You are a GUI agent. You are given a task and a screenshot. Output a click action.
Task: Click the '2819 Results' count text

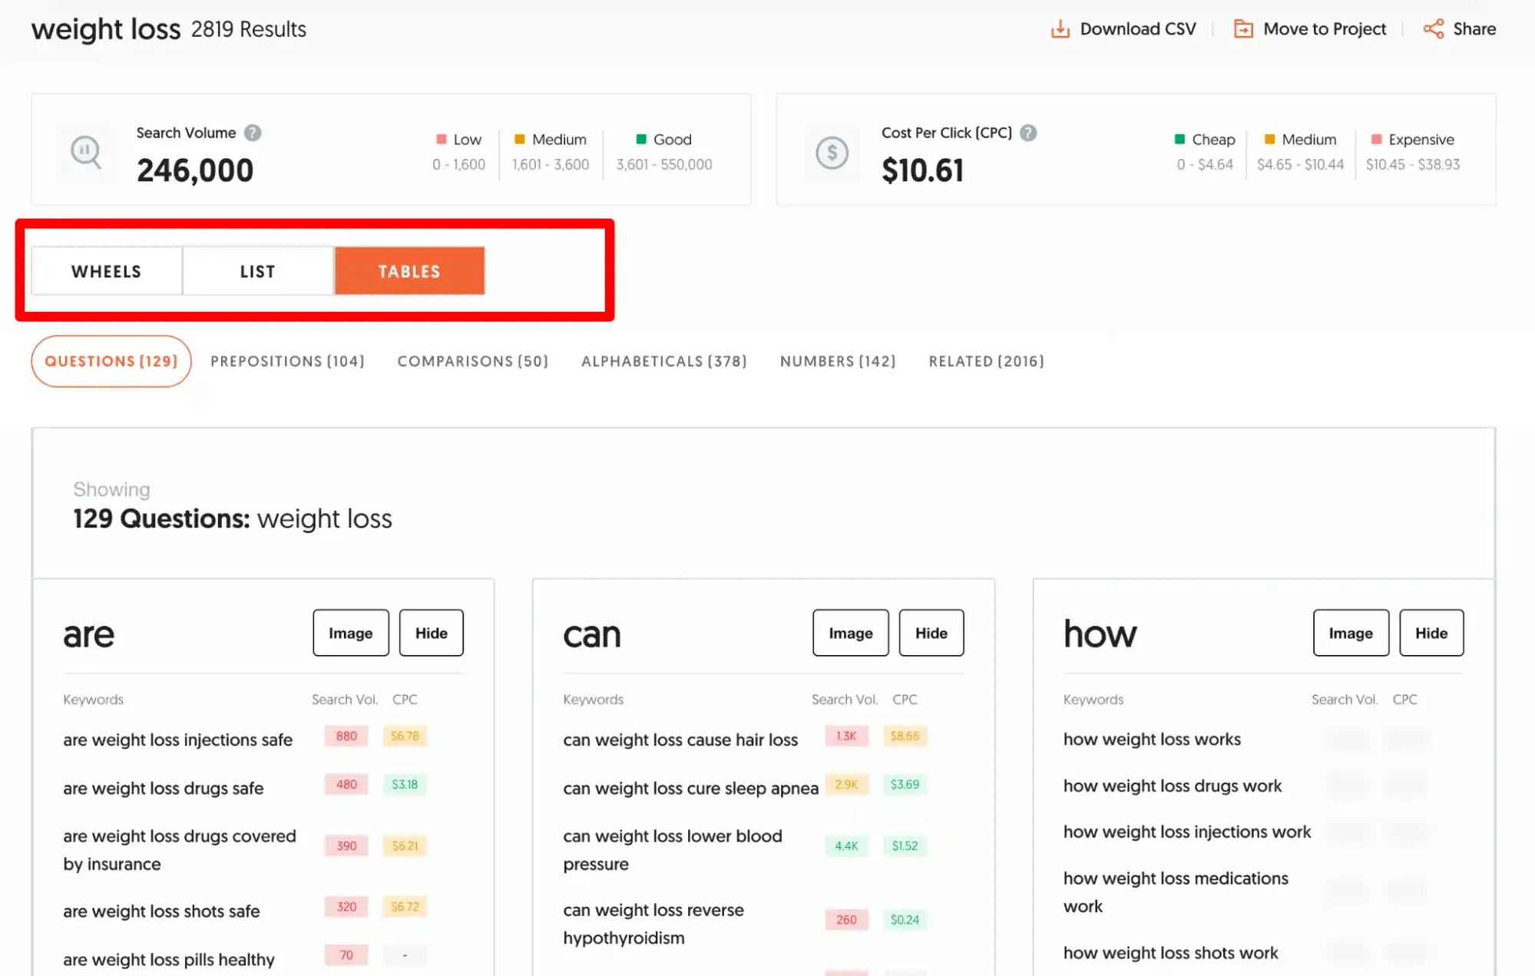(x=249, y=29)
